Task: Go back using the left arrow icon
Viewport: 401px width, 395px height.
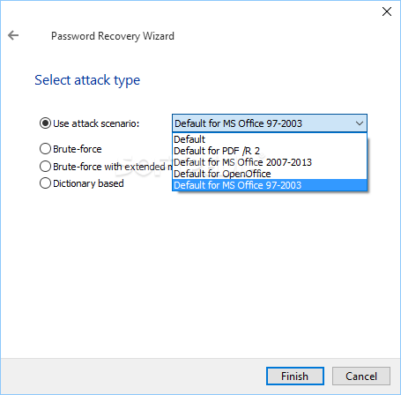Action: pyautogui.click(x=13, y=35)
